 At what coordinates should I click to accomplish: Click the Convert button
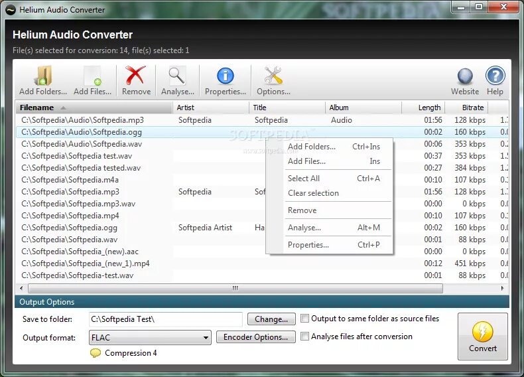click(x=483, y=337)
